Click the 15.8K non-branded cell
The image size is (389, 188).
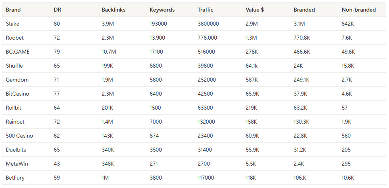(x=362, y=66)
